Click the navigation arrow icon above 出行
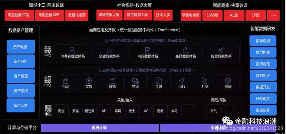Image resolution: width=286 pixels, height=134 pixels. point(182,81)
